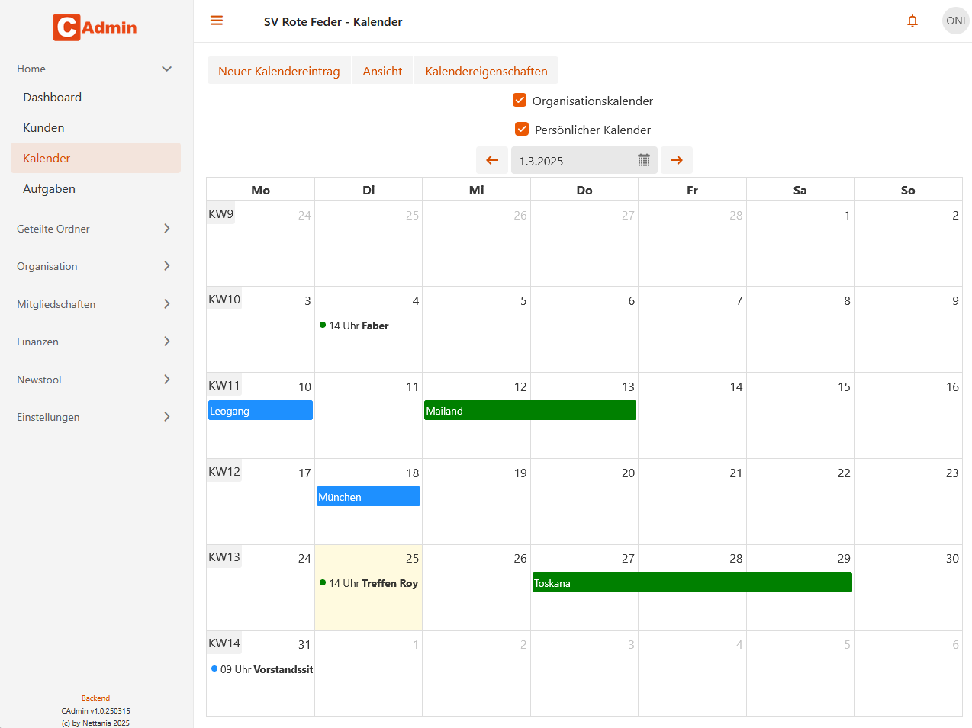Go to next month with right arrow

677,160
